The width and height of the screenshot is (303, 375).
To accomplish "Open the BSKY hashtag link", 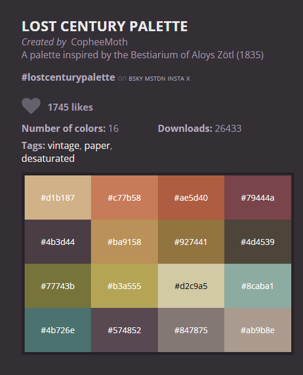I will [x=136, y=79].
